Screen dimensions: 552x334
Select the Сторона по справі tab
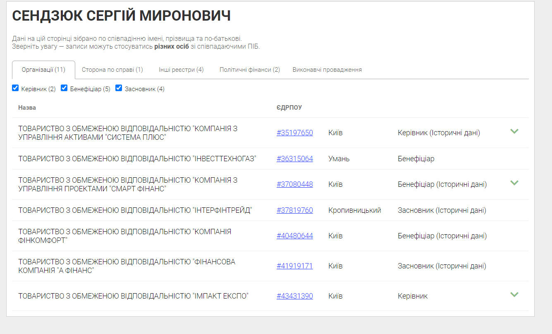click(112, 70)
